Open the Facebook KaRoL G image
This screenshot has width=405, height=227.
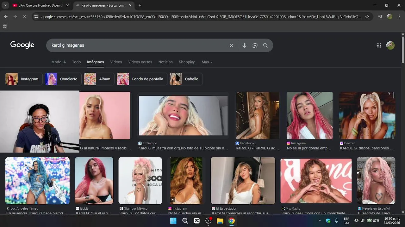(x=258, y=115)
